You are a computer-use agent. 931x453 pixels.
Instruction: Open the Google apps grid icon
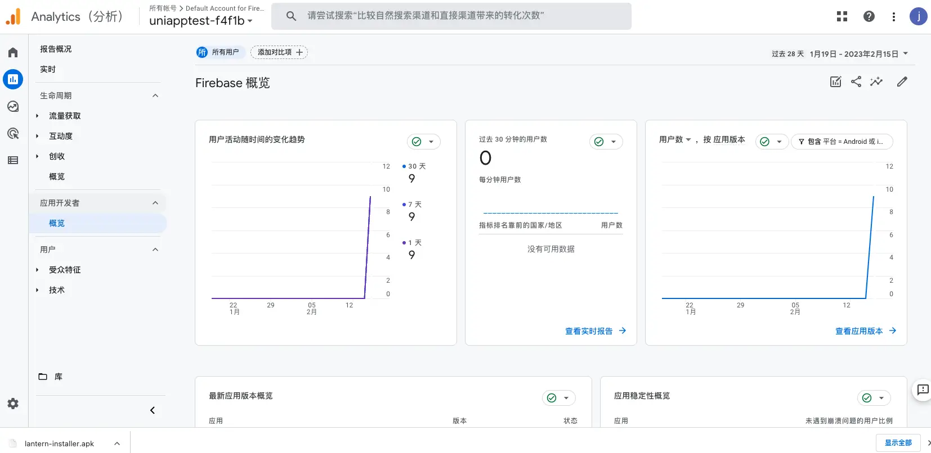pos(842,16)
